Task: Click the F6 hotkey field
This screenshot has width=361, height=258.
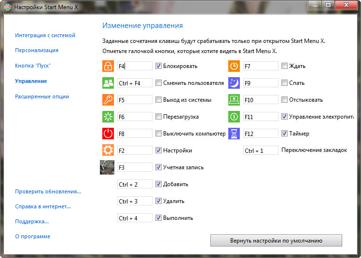Action: pyautogui.click(x=135, y=117)
